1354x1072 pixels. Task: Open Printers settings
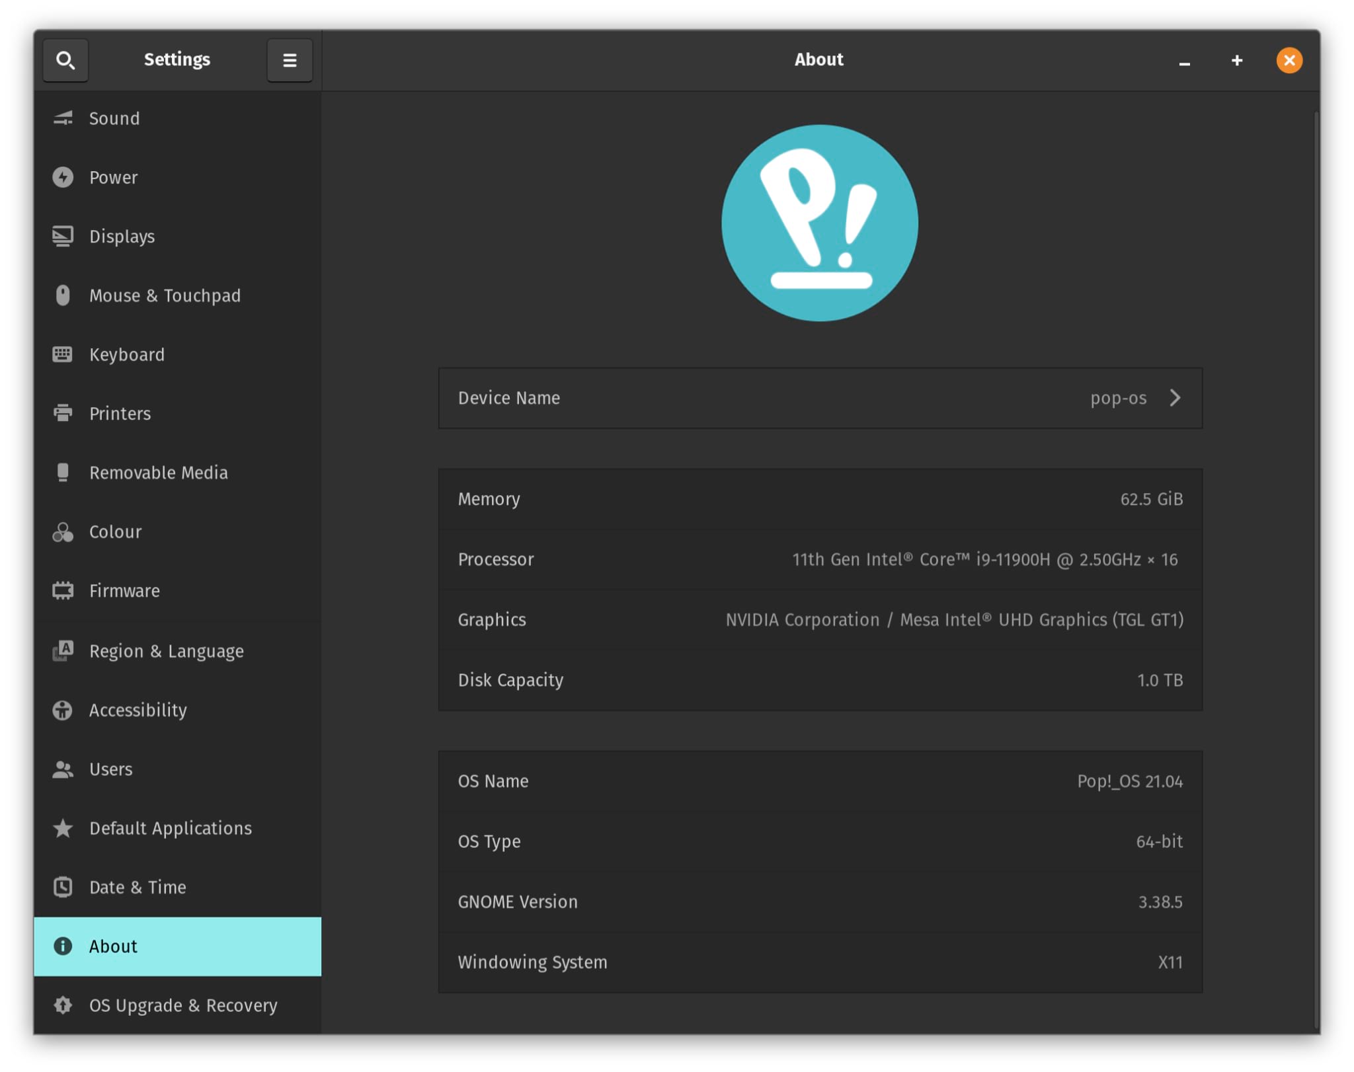pyautogui.click(x=177, y=413)
